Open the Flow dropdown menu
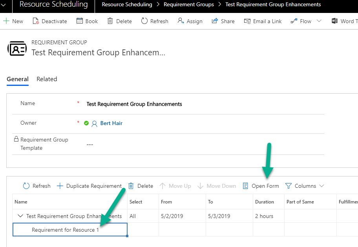358x247 pixels. 318,21
